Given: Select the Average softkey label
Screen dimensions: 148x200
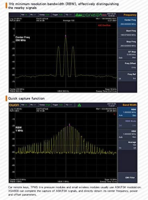Looking at the screenshot, I should (x=132, y=142).
